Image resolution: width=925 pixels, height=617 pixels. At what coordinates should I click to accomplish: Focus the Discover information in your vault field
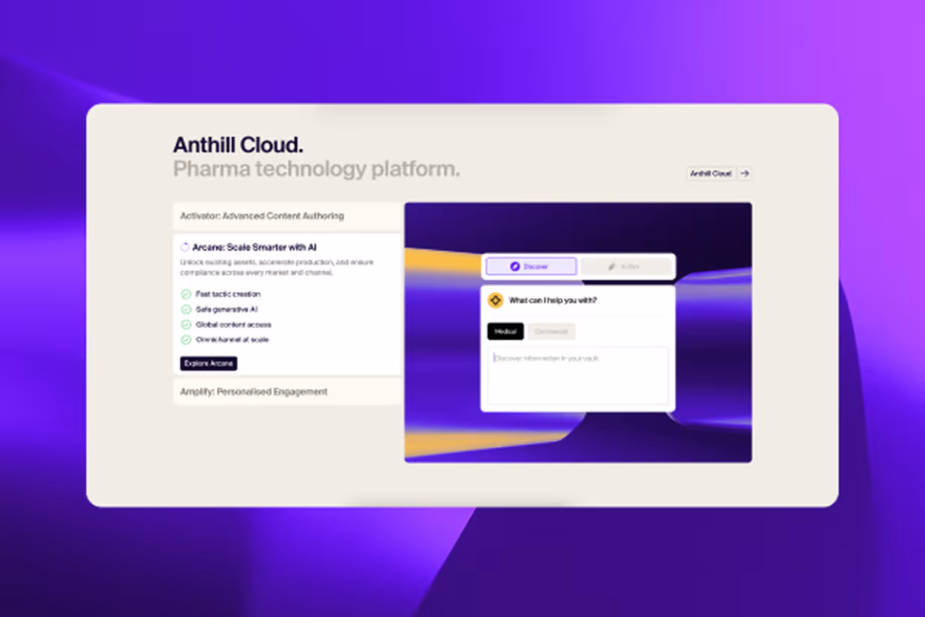[x=578, y=376]
